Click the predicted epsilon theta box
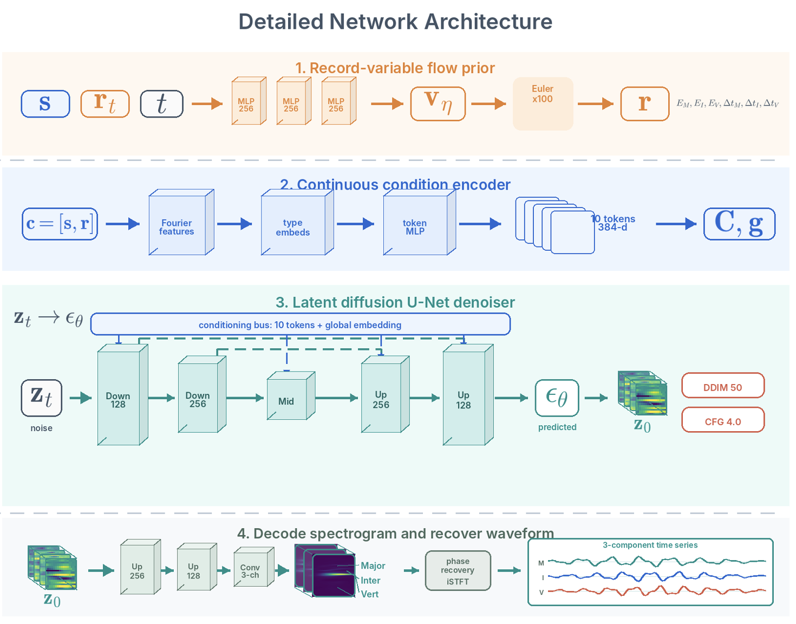This screenshot has width=796, height=624. tap(557, 398)
